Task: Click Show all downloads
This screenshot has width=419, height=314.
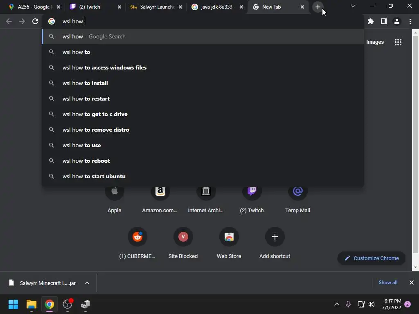Action: point(388,283)
